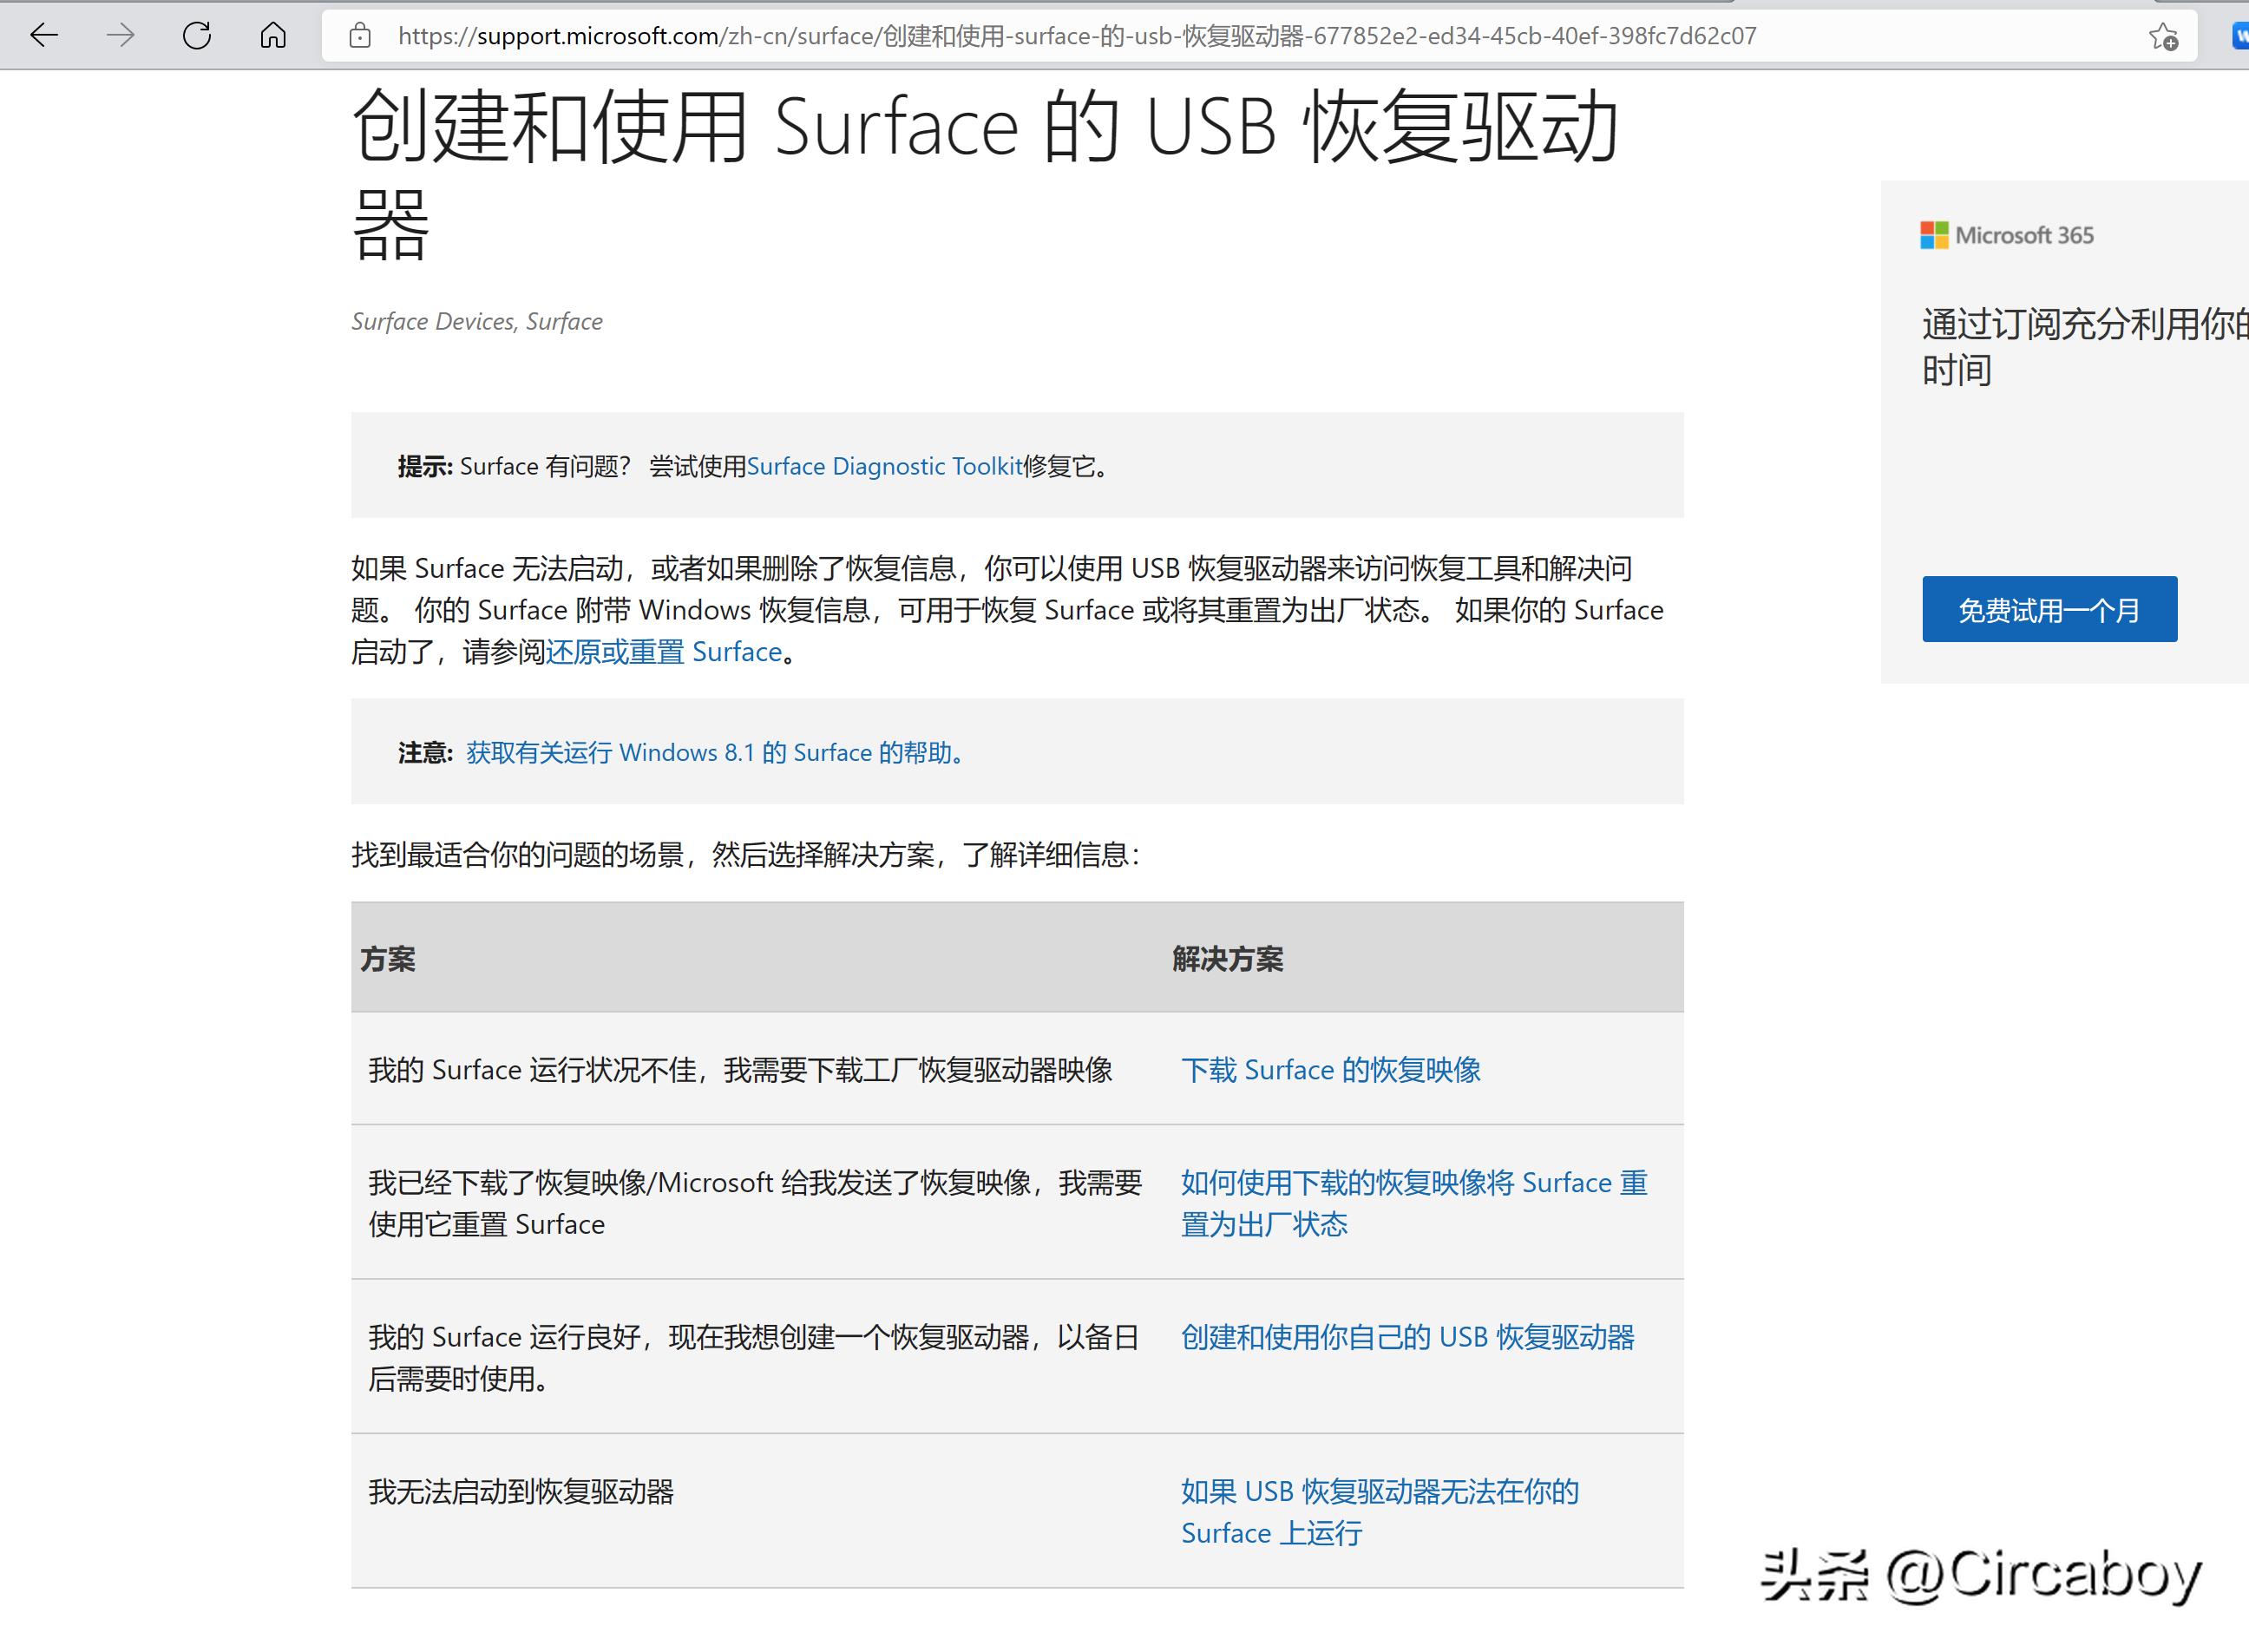This screenshot has height=1652, width=2249.
Task: Open the Surface Diagnostic Toolkit link
Action: [x=884, y=466]
